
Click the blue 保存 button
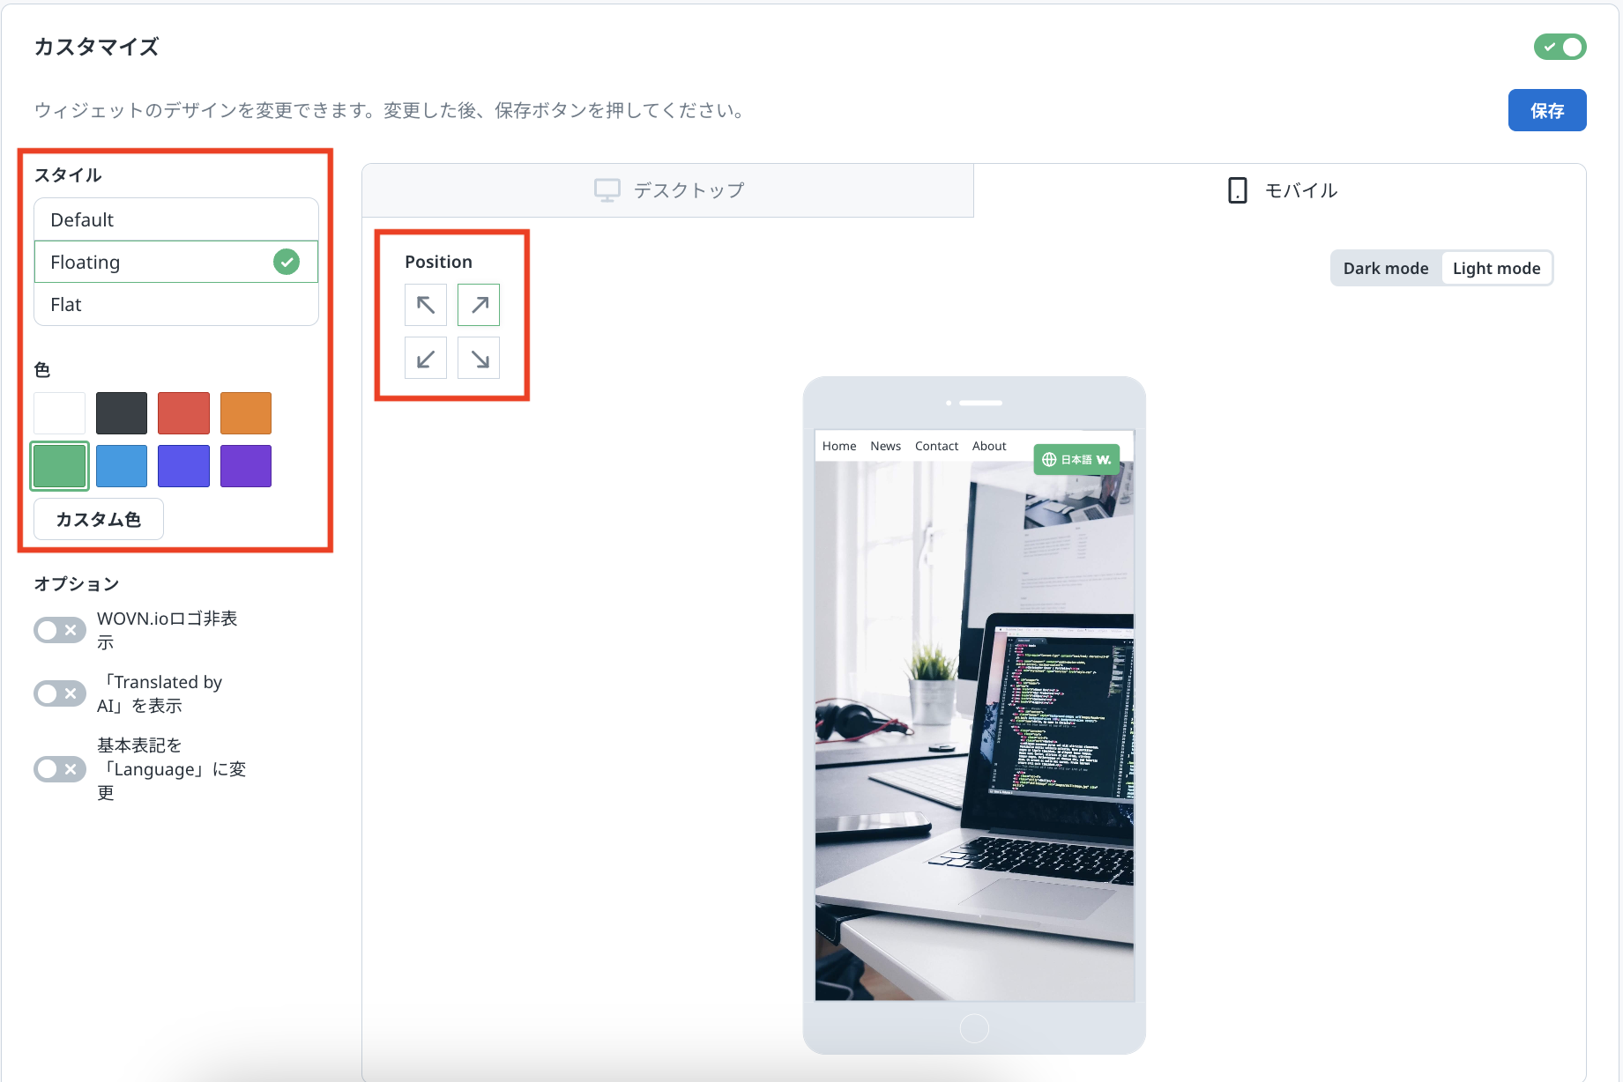[x=1546, y=110]
